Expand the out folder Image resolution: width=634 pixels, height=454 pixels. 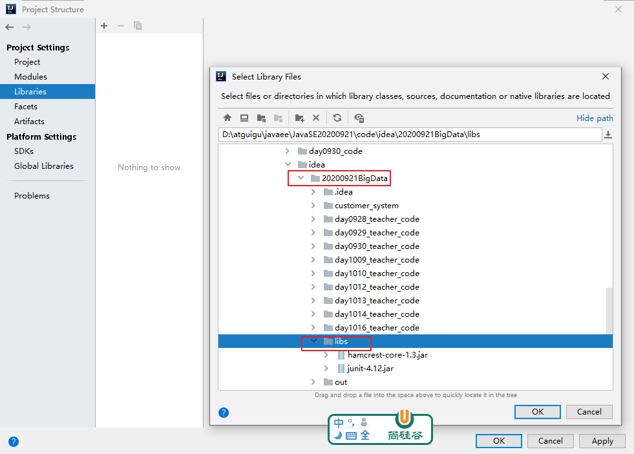point(313,382)
